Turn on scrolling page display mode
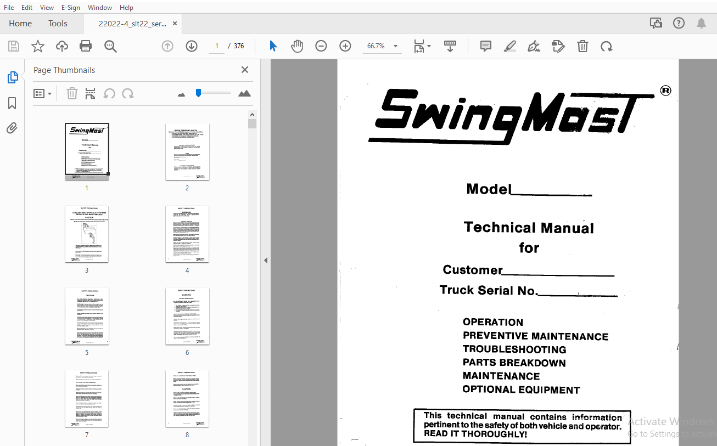Screen dimensions: 717x446 (450, 46)
